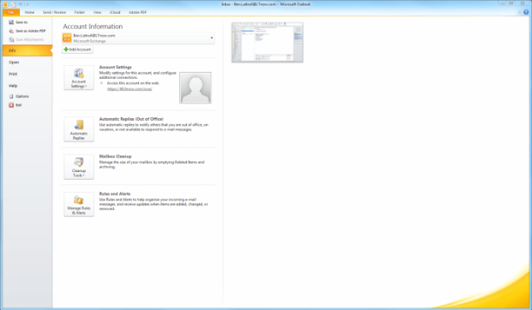The image size is (532, 310).
Task: Open the Cleanup Tools menu
Action: tap(79, 167)
